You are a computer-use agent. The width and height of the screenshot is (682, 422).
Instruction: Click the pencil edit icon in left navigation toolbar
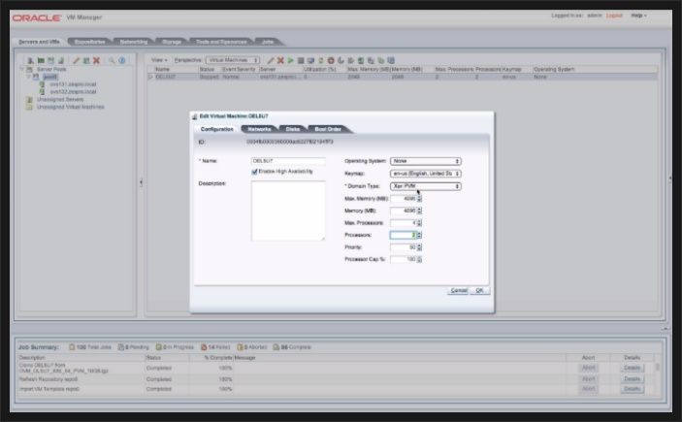pos(76,60)
